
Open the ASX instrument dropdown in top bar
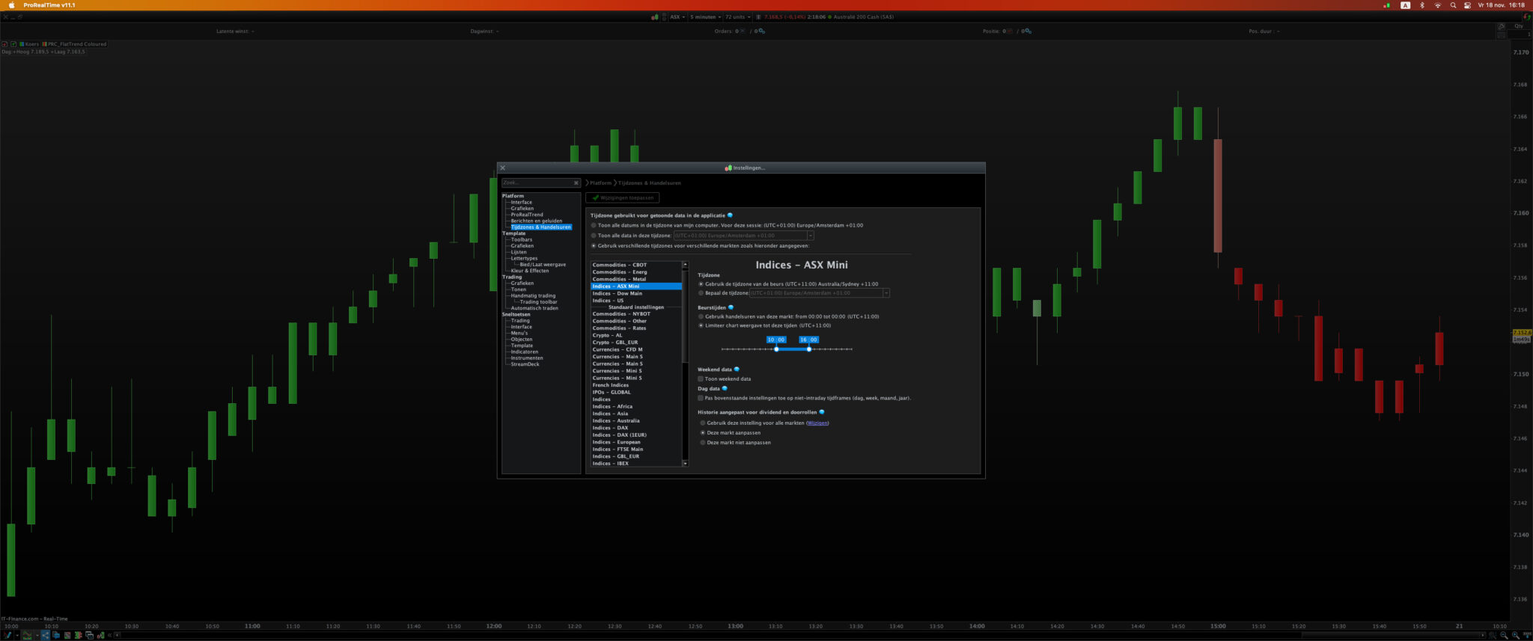(x=677, y=17)
